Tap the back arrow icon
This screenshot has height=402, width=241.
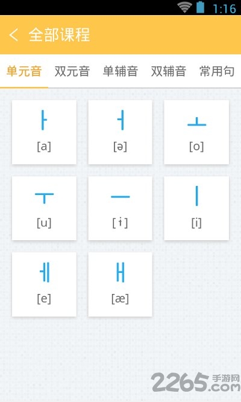(14, 34)
